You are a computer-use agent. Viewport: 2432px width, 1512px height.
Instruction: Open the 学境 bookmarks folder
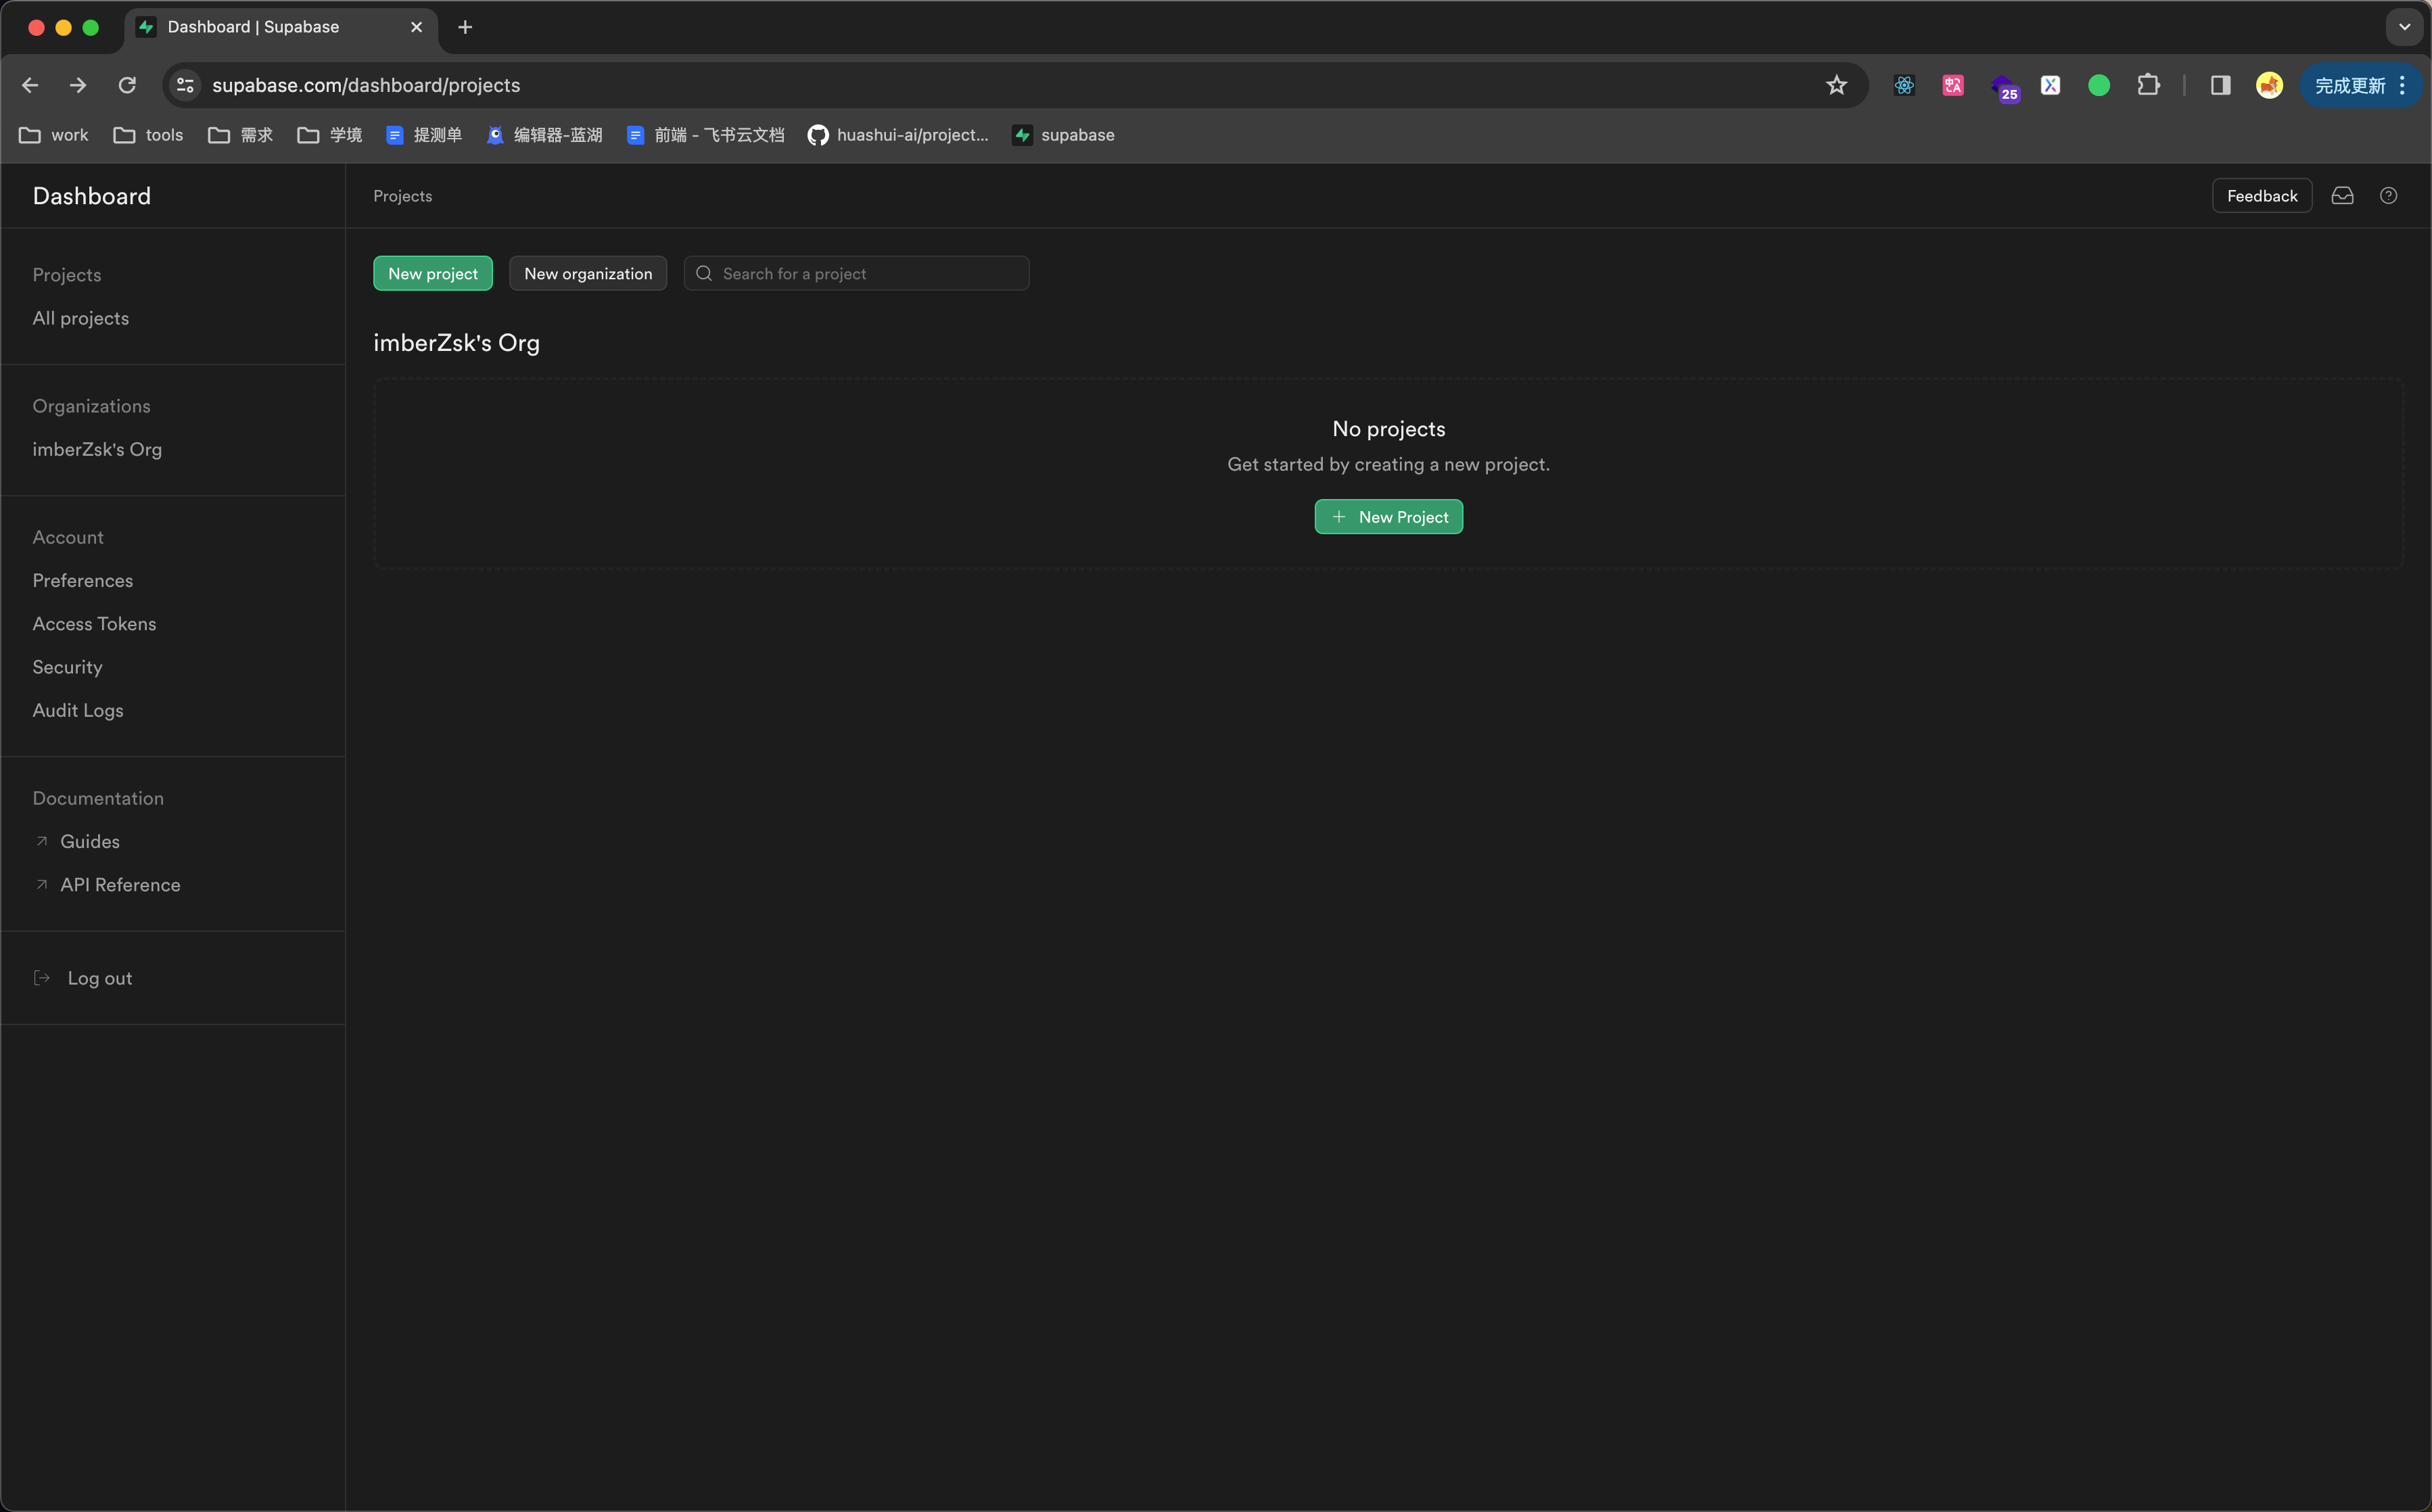coord(330,135)
